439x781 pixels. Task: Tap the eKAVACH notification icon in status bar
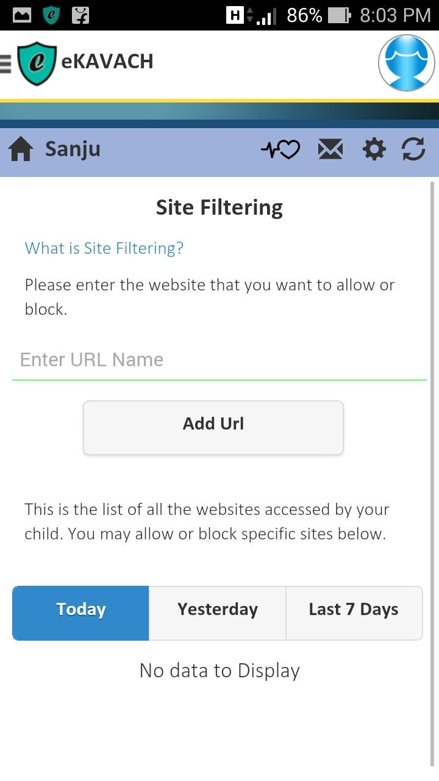click(x=51, y=15)
